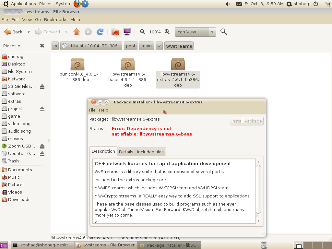Zoom out the file view
Viewport: 332px width, 249px height.
point(143,32)
